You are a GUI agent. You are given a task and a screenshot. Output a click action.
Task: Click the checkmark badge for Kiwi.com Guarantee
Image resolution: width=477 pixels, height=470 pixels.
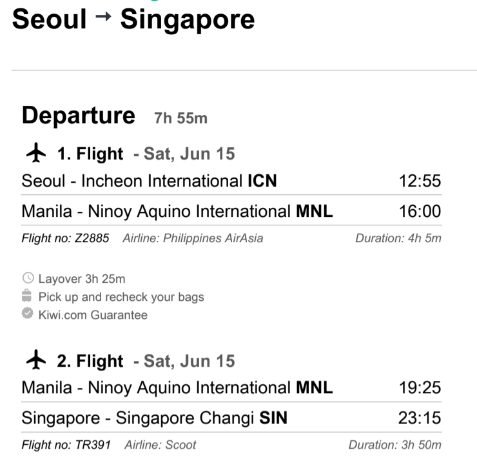(x=27, y=313)
